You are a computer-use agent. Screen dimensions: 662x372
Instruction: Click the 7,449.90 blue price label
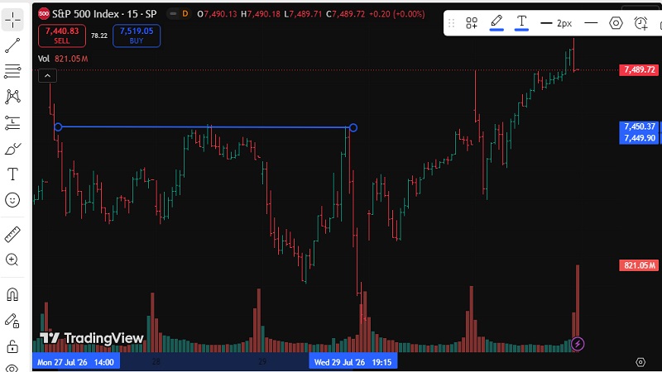(x=639, y=138)
